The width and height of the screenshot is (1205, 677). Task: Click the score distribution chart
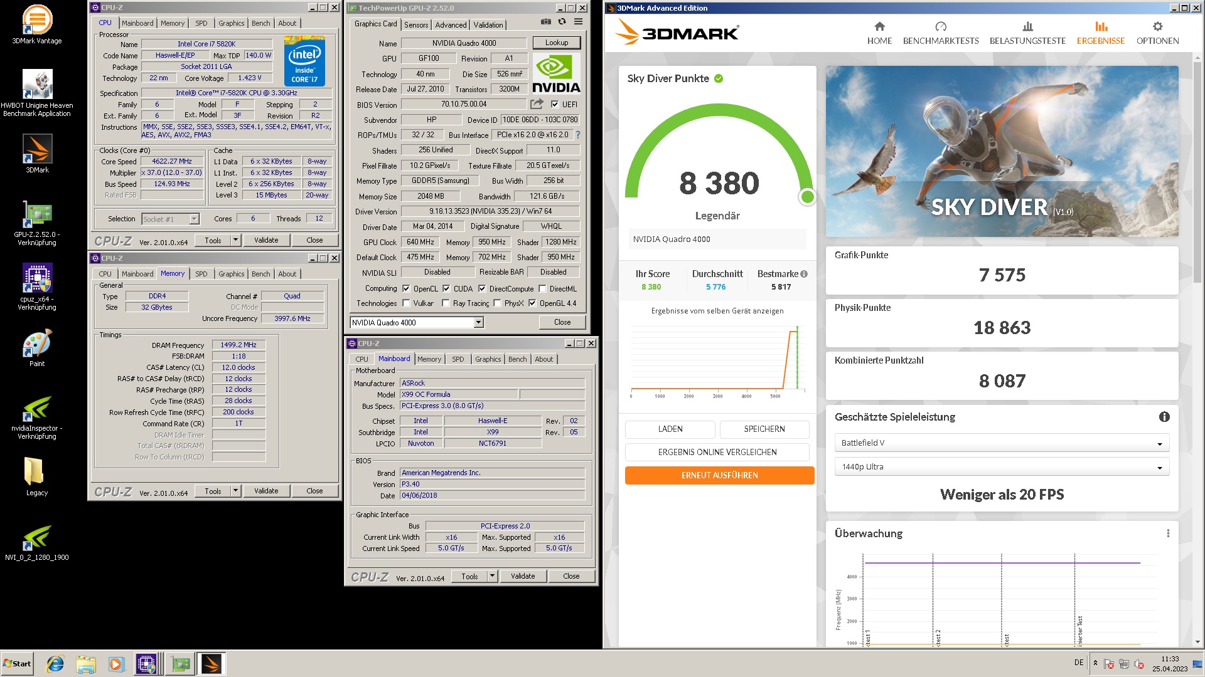click(x=717, y=361)
